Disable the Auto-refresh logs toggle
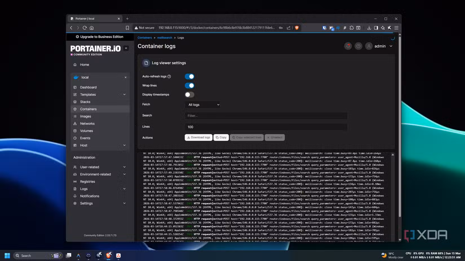This screenshot has width=465, height=261. 189,76
